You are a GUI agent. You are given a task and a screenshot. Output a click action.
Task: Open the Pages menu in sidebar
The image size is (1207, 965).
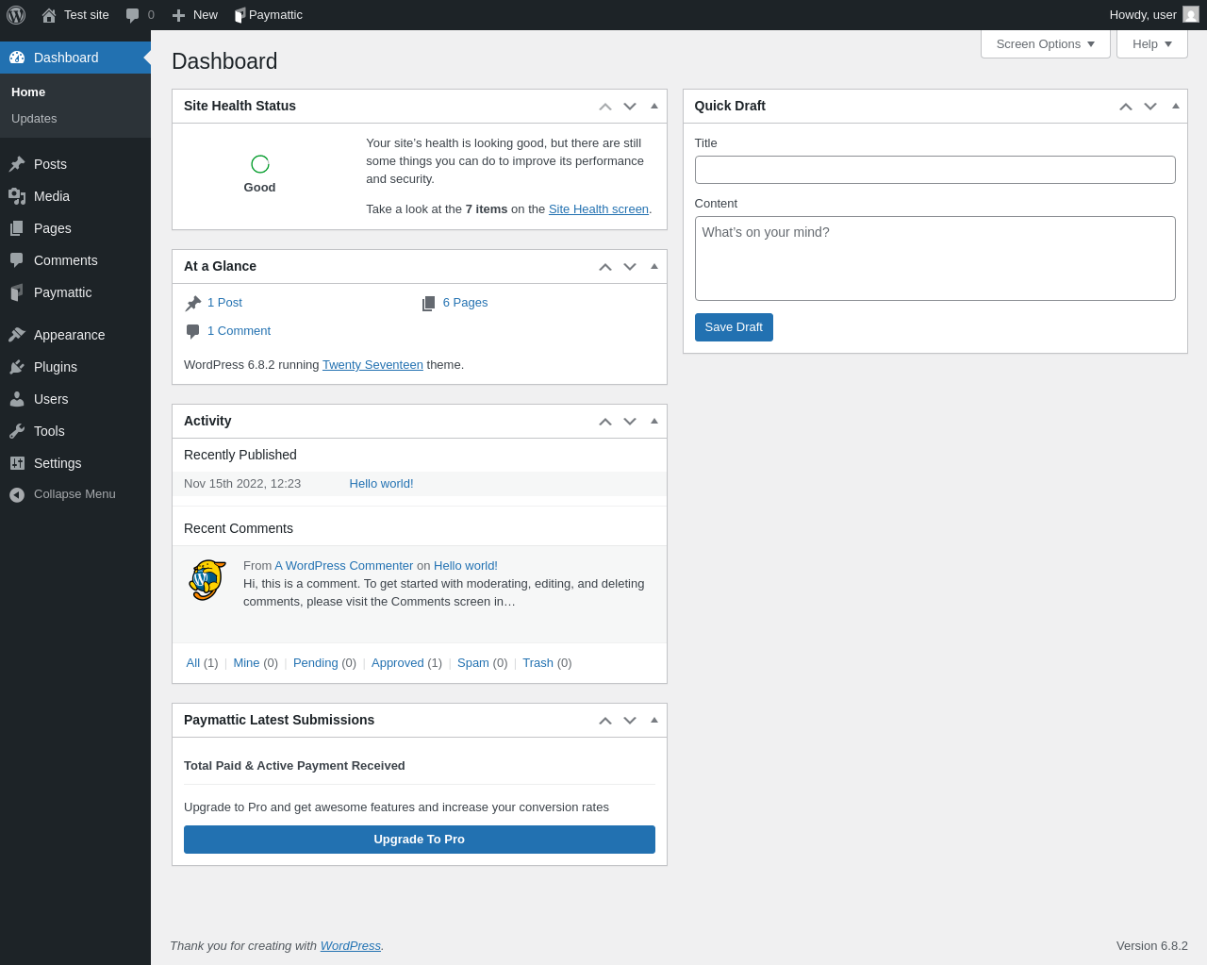(52, 228)
